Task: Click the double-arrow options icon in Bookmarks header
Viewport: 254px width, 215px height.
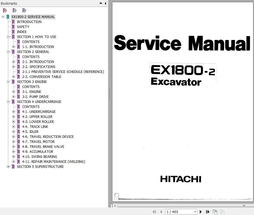Action: (101, 3)
